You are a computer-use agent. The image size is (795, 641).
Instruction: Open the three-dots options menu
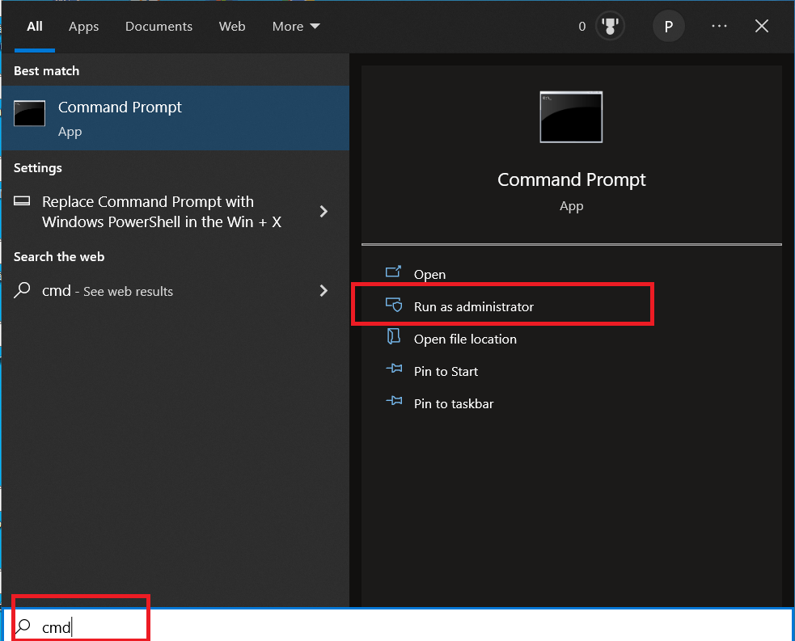click(719, 26)
